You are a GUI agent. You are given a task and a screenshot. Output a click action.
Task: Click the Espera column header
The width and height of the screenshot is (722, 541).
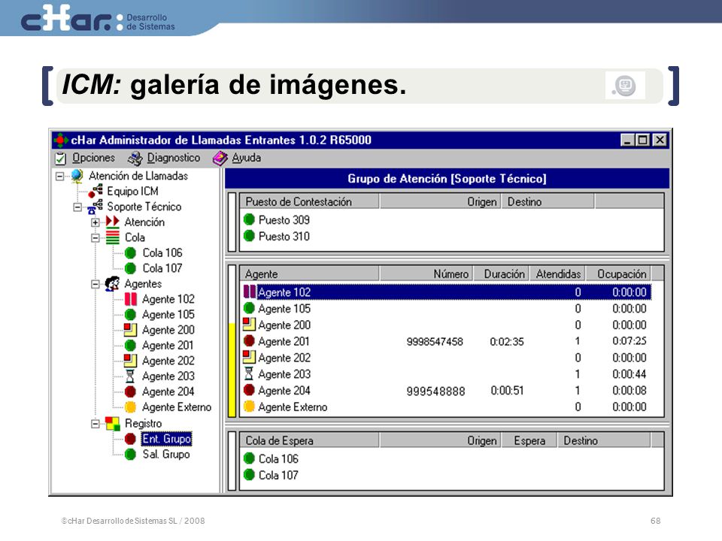[x=529, y=441]
